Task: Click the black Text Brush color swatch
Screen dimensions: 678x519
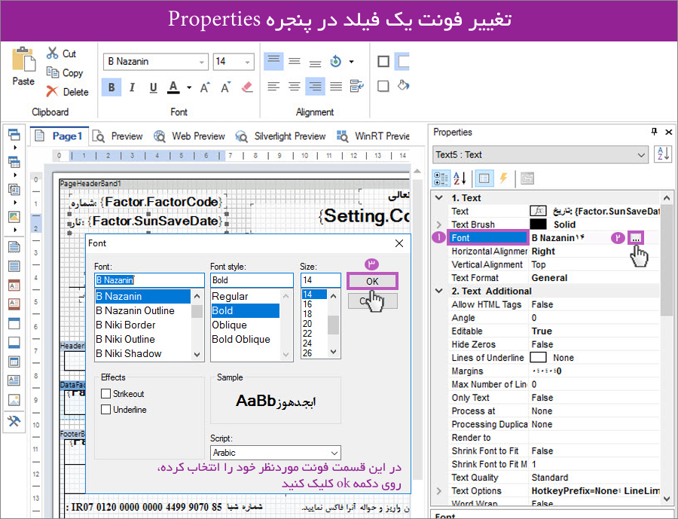Action: click(x=538, y=224)
